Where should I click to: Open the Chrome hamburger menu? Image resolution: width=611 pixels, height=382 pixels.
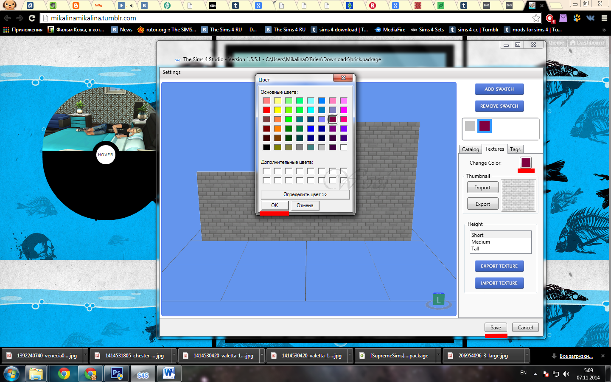point(604,18)
